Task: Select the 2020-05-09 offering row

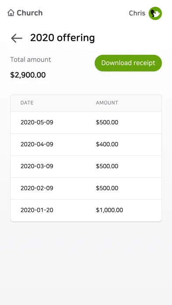Action: point(86,123)
